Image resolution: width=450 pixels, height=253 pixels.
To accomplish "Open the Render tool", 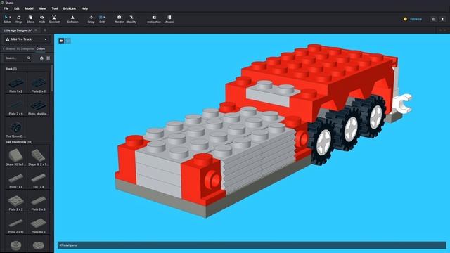I will [119, 19].
